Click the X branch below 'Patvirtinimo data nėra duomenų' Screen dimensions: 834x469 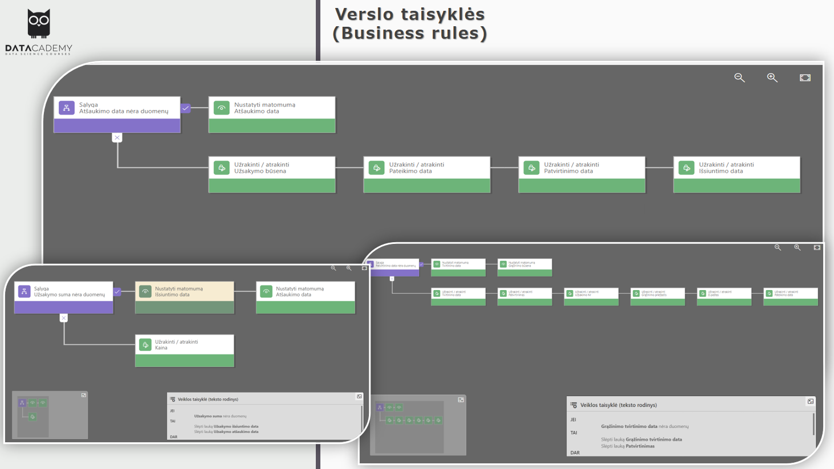pos(392,279)
